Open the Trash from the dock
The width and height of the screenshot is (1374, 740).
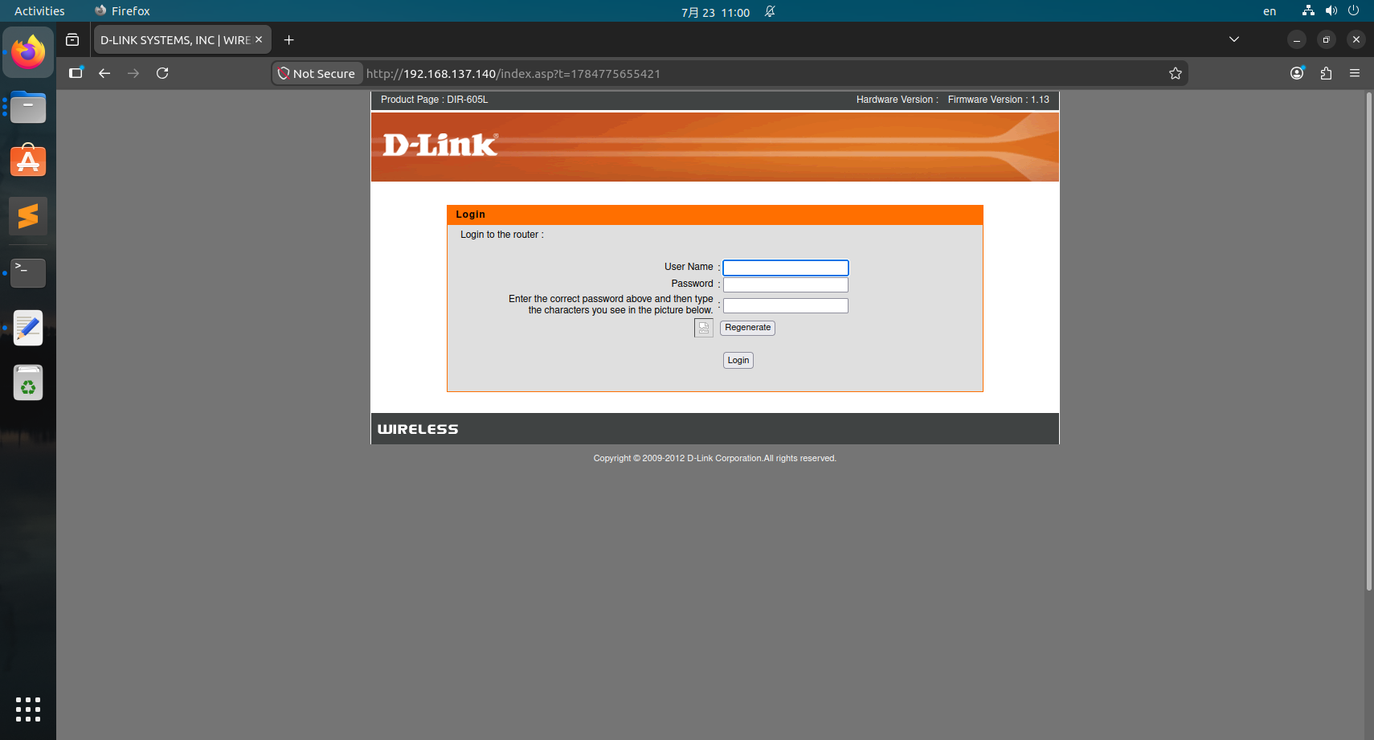[x=28, y=382]
